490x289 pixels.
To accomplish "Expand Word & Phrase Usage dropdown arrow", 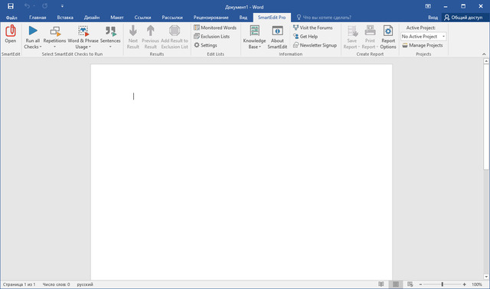I will [x=90, y=47].
